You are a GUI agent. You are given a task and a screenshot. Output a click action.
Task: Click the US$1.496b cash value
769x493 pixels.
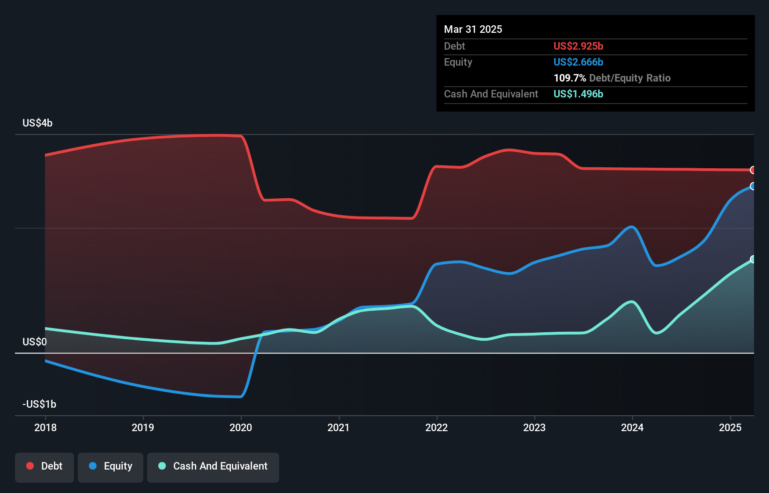click(x=578, y=94)
